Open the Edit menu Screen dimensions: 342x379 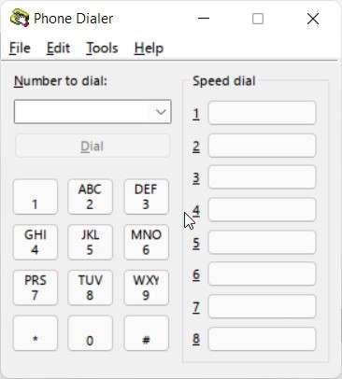click(x=58, y=49)
